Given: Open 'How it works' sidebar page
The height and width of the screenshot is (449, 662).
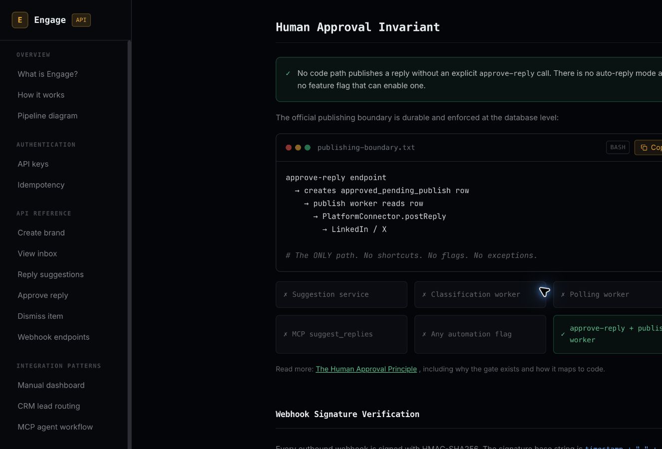Looking at the screenshot, I should pos(41,95).
